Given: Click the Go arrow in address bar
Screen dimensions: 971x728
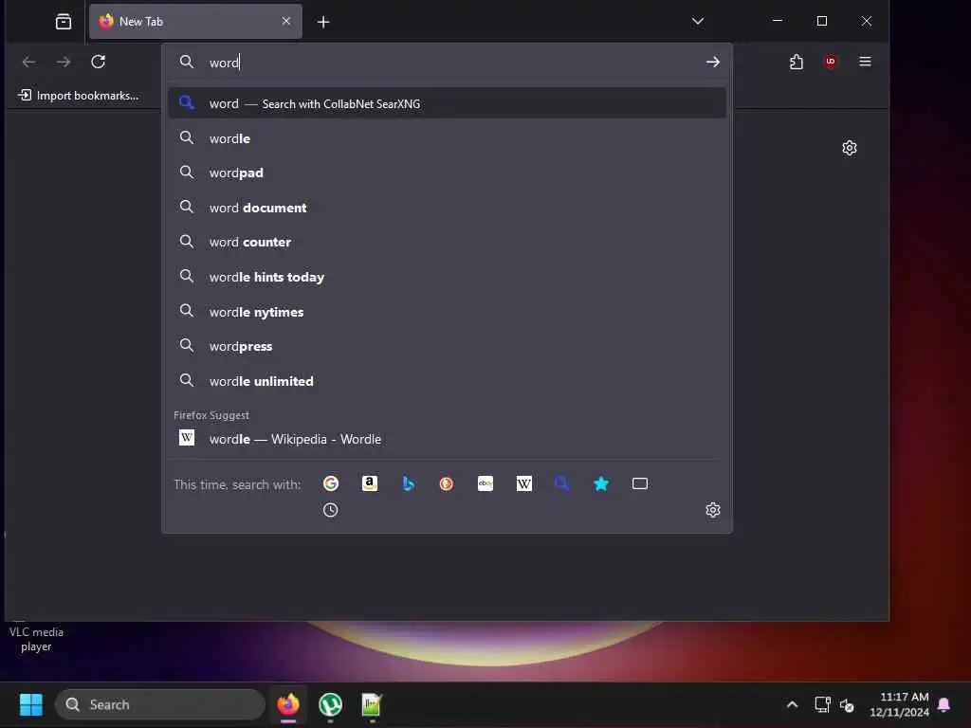Looking at the screenshot, I should (713, 62).
